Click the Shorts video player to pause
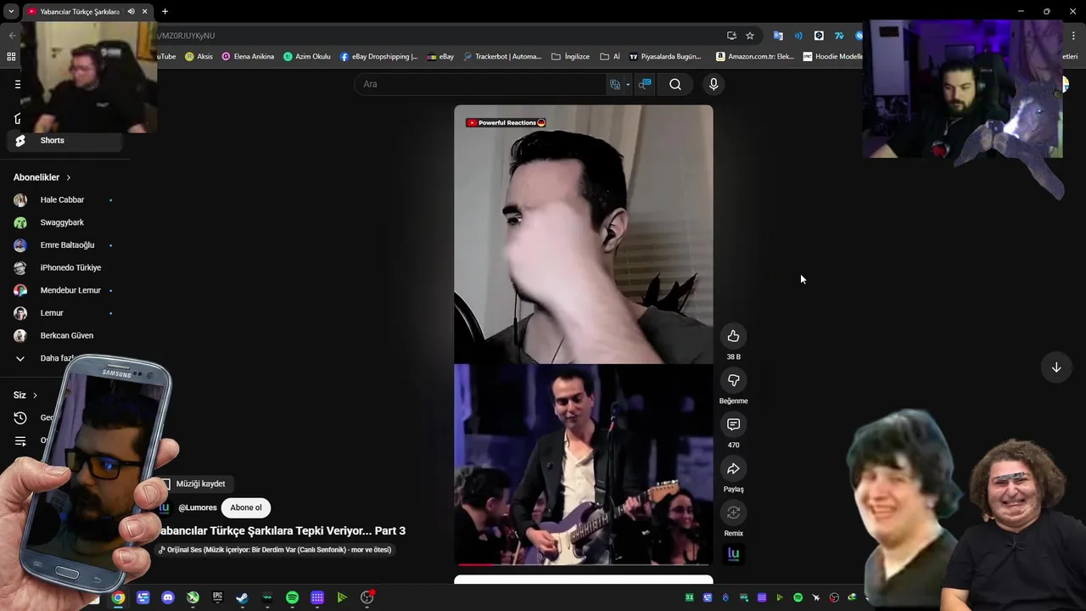This screenshot has width=1086, height=611. [584, 335]
